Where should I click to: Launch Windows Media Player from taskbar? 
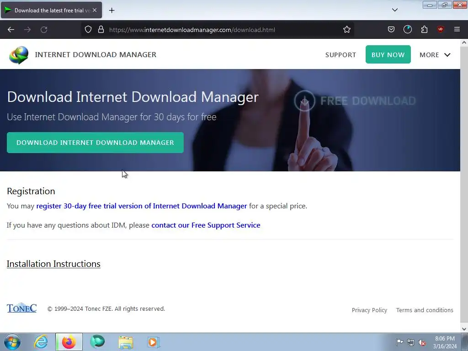click(154, 342)
